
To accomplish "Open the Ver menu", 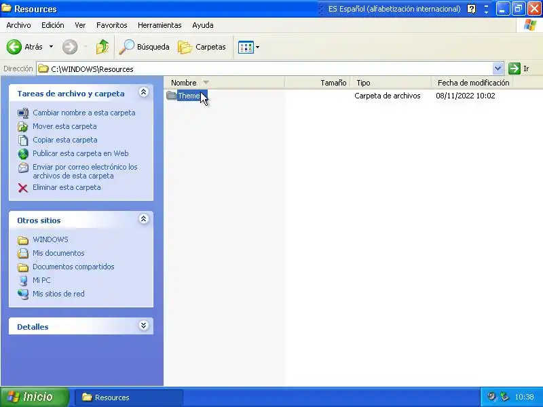I will [80, 25].
